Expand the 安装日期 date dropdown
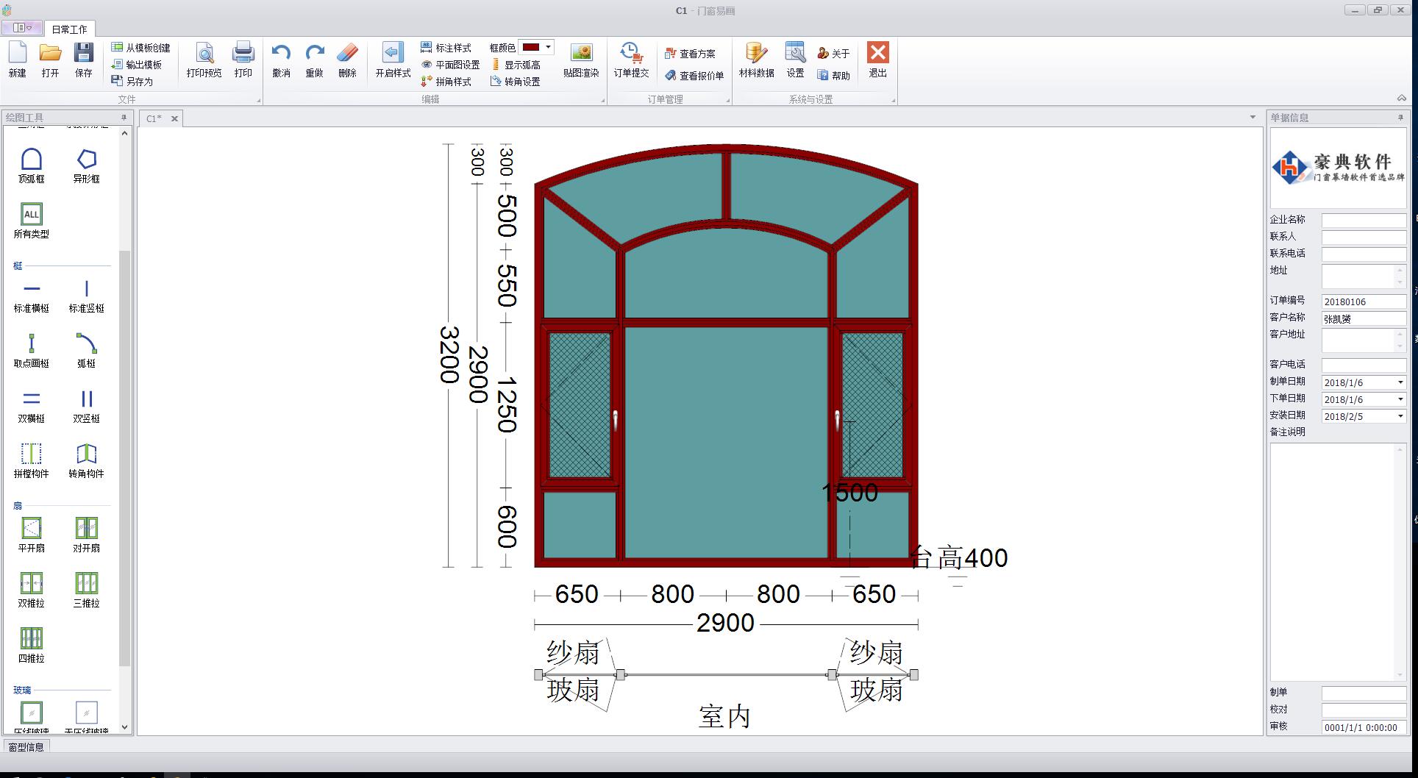 pos(1400,416)
